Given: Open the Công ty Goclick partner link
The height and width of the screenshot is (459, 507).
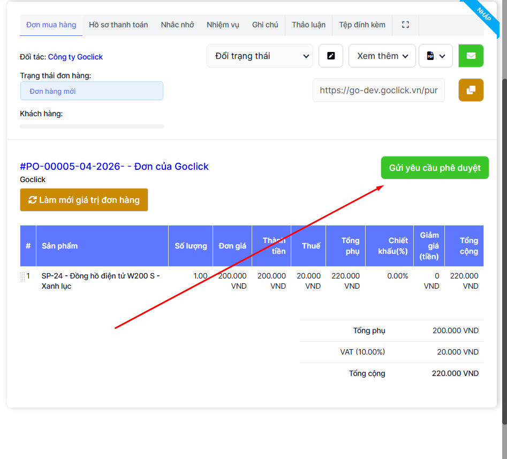Looking at the screenshot, I should [x=75, y=57].
